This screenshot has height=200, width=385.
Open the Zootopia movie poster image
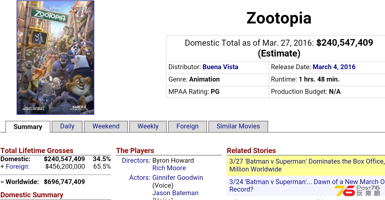coord(55,57)
